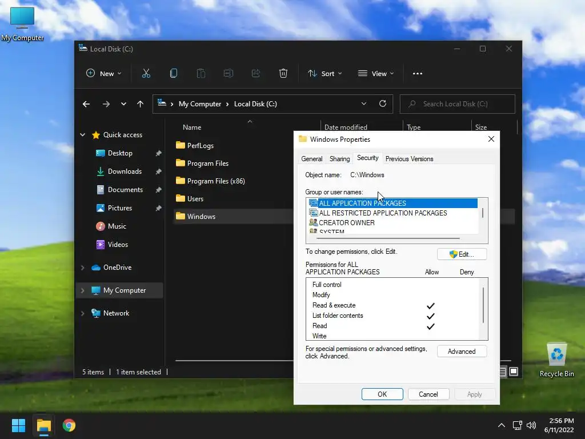Click the Search Local Disk (C:) field
Screen dimensions: 585x439
458,104
